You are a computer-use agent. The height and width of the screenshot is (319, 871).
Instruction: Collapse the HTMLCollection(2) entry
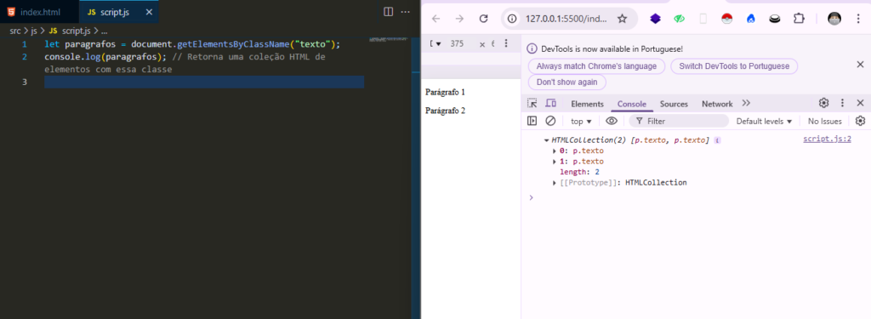(x=547, y=140)
